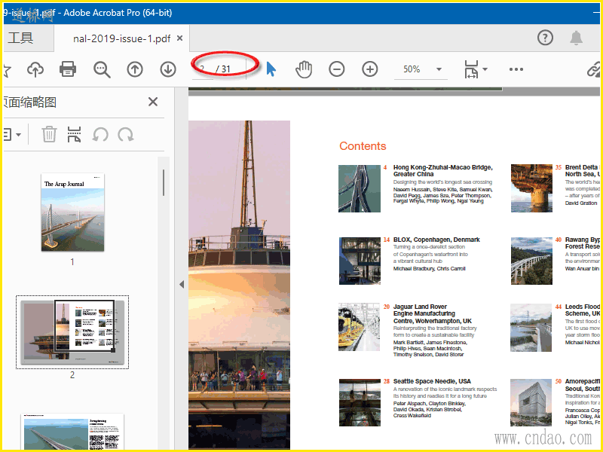Image resolution: width=603 pixels, height=452 pixels.
Task: Click the Amorepacific building image
Action: tap(531, 402)
